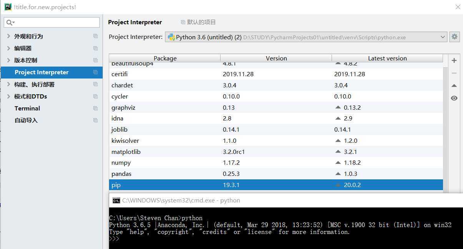The height and width of the screenshot is (249, 463).
Task: Click the icon next to 默认的项目
Action: (183, 22)
